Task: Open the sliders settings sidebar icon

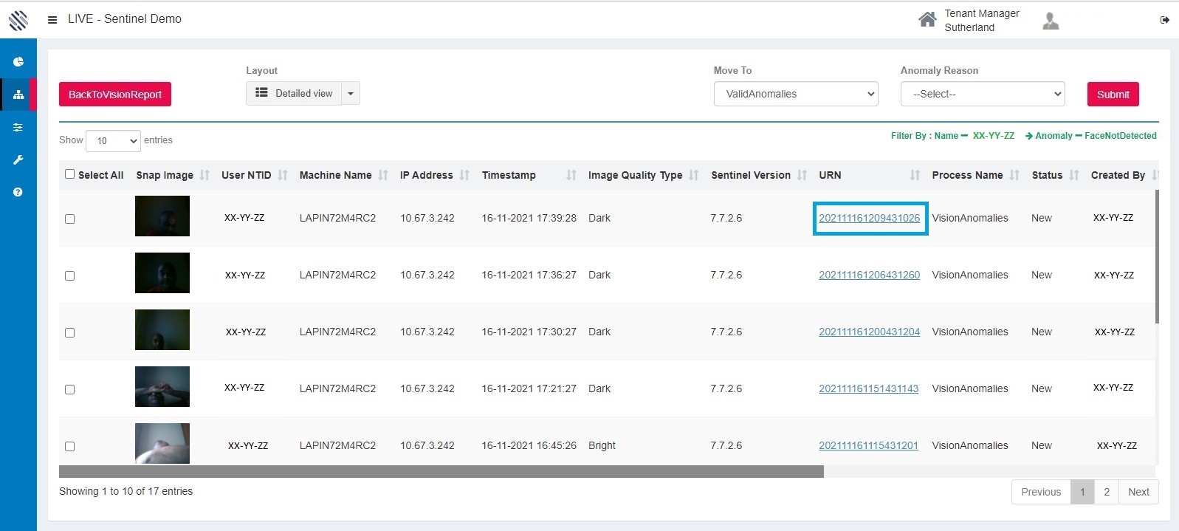Action: [18, 127]
